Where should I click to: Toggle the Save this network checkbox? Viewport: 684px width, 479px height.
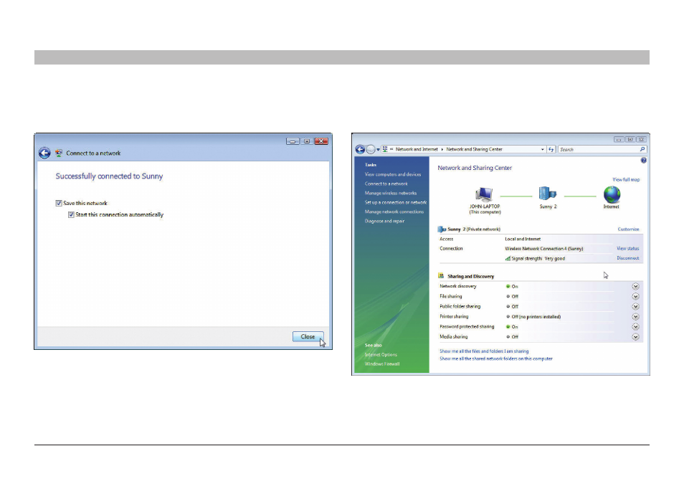[x=59, y=204]
